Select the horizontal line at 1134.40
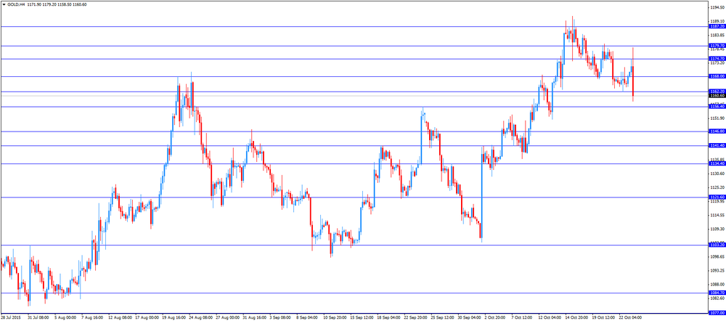Image resolution: width=726 pixels, height=321 pixels. (354, 163)
